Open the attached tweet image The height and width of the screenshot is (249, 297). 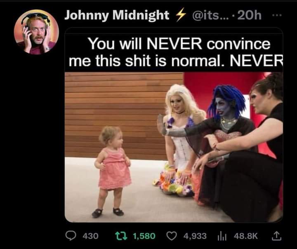pos(174,125)
